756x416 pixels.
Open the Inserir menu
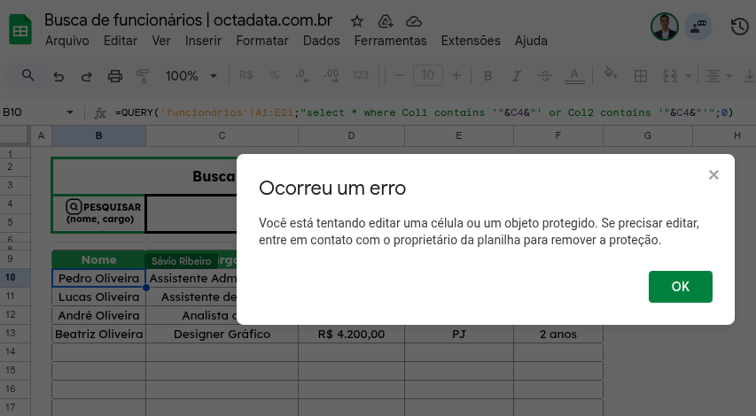click(x=203, y=41)
